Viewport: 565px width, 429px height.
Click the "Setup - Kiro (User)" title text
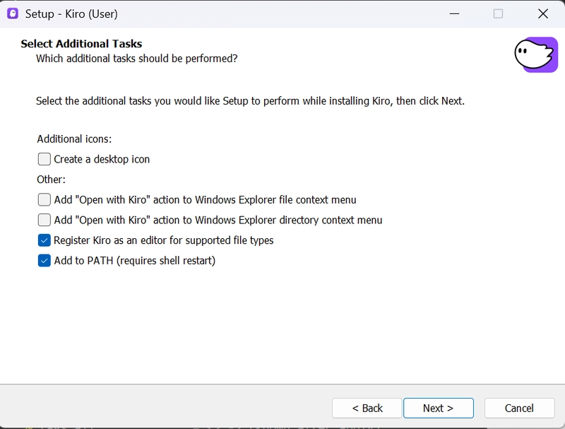click(x=71, y=13)
